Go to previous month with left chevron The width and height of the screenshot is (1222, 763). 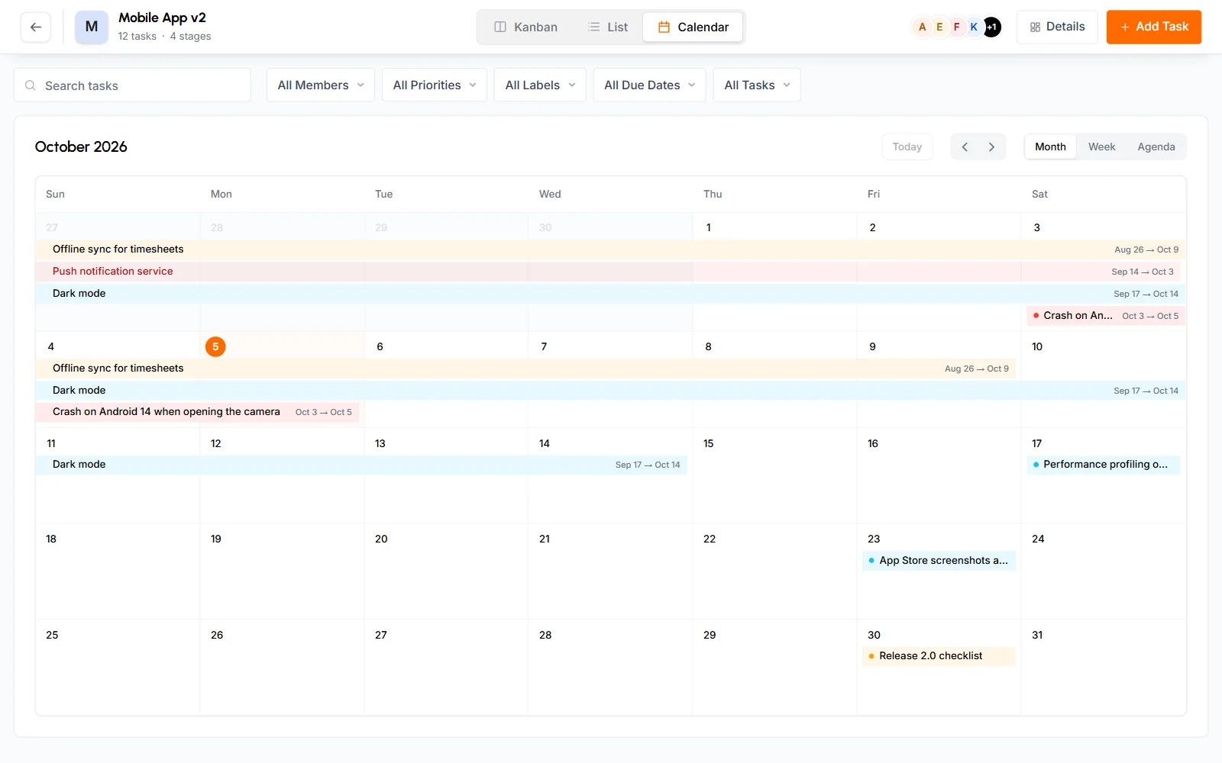965,146
